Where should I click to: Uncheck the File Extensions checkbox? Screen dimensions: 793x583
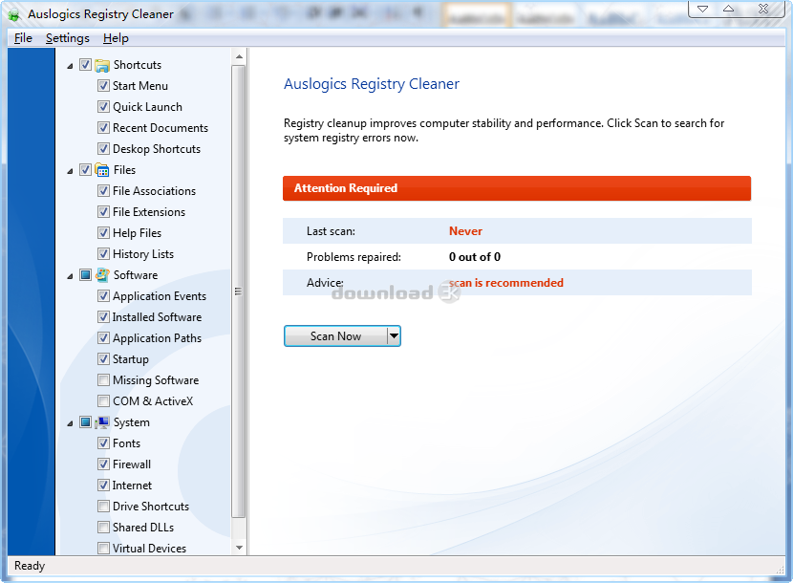[x=103, y=212]
